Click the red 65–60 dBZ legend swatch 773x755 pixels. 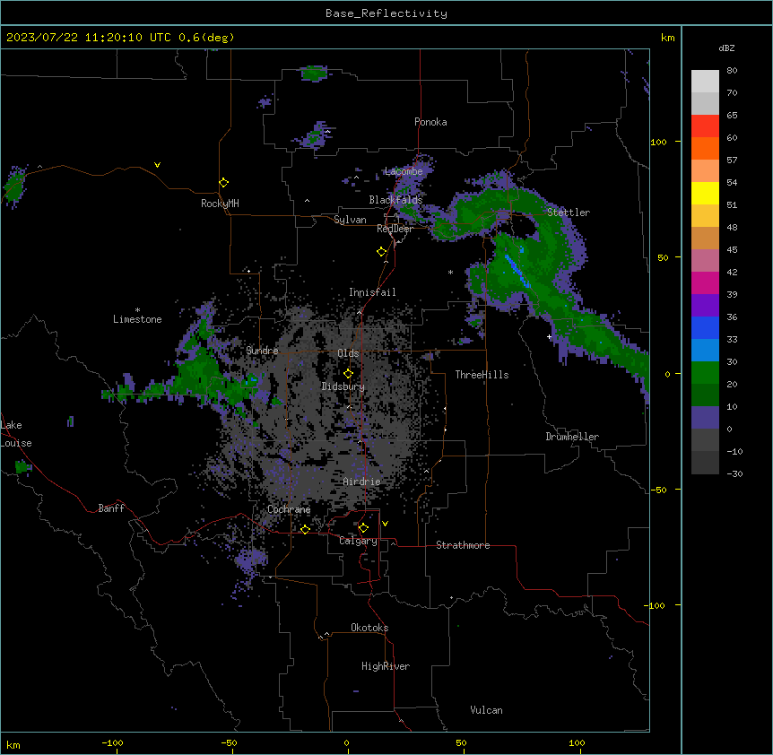click(705, 126)
